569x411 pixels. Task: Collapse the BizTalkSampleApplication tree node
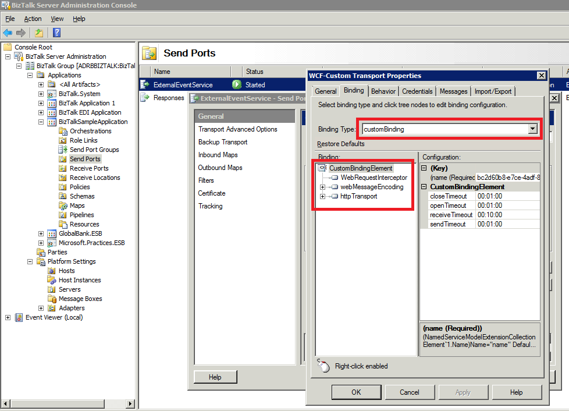click(x=41, y=122)
